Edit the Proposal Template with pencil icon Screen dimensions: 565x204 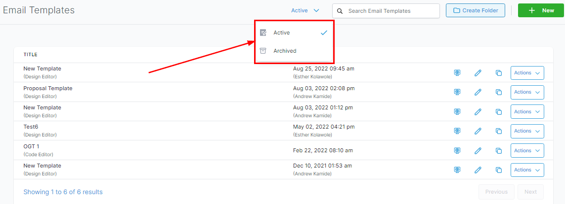pos(478,92)
